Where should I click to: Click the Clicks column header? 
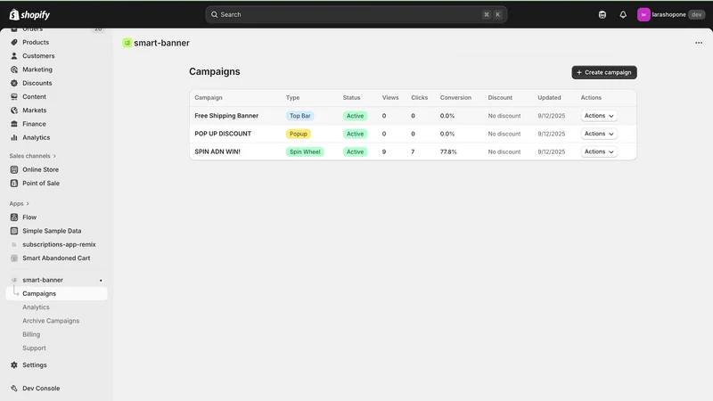pos(419,98)
